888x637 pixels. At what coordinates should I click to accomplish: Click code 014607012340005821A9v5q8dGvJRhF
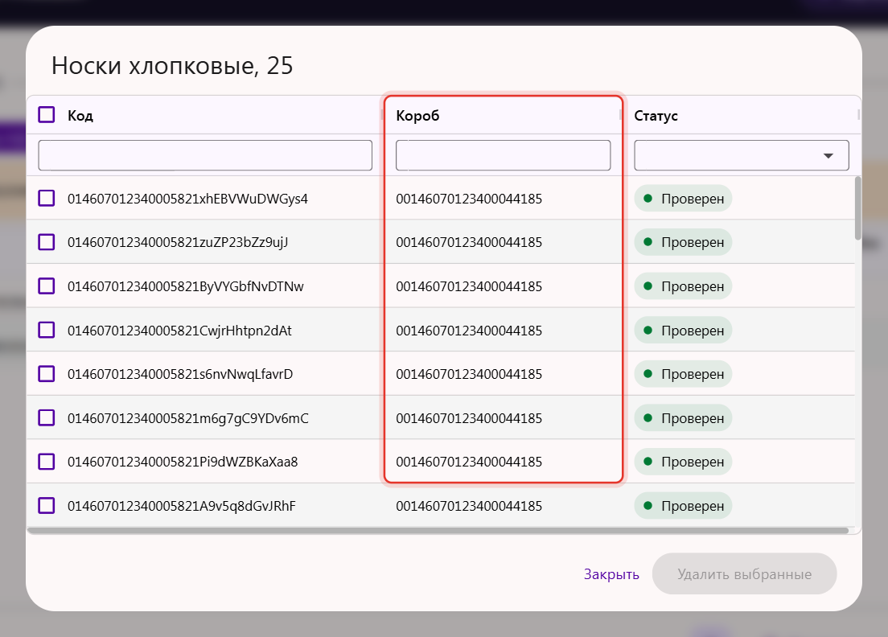(181, 506)
